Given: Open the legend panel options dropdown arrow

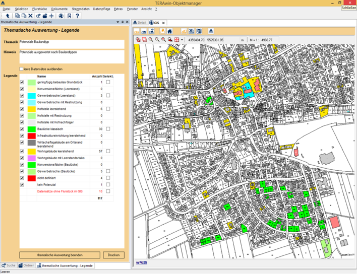Looking at the screenshot, I should pyautogui.click(x=118, y=22).
